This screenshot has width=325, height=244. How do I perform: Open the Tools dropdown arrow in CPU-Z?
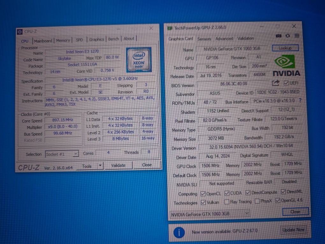click(100, 166)
